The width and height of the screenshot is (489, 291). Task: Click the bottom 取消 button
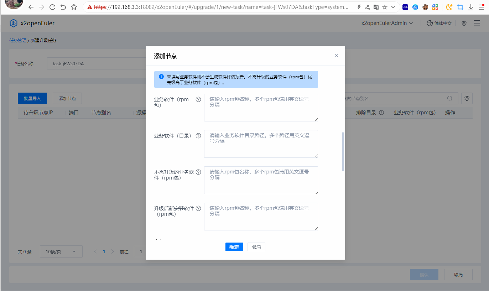click(458, 275)
